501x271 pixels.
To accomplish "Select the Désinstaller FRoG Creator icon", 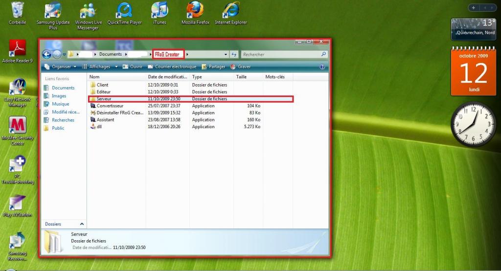I will click(93, 113).
